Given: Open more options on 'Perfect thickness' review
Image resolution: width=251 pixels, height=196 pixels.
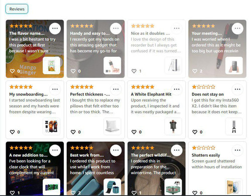Looking at the screenshot, I should coord(116,89).
